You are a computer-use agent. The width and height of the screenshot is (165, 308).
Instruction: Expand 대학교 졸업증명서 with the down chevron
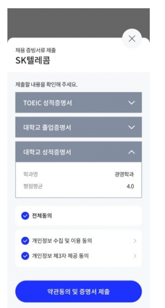132,127
